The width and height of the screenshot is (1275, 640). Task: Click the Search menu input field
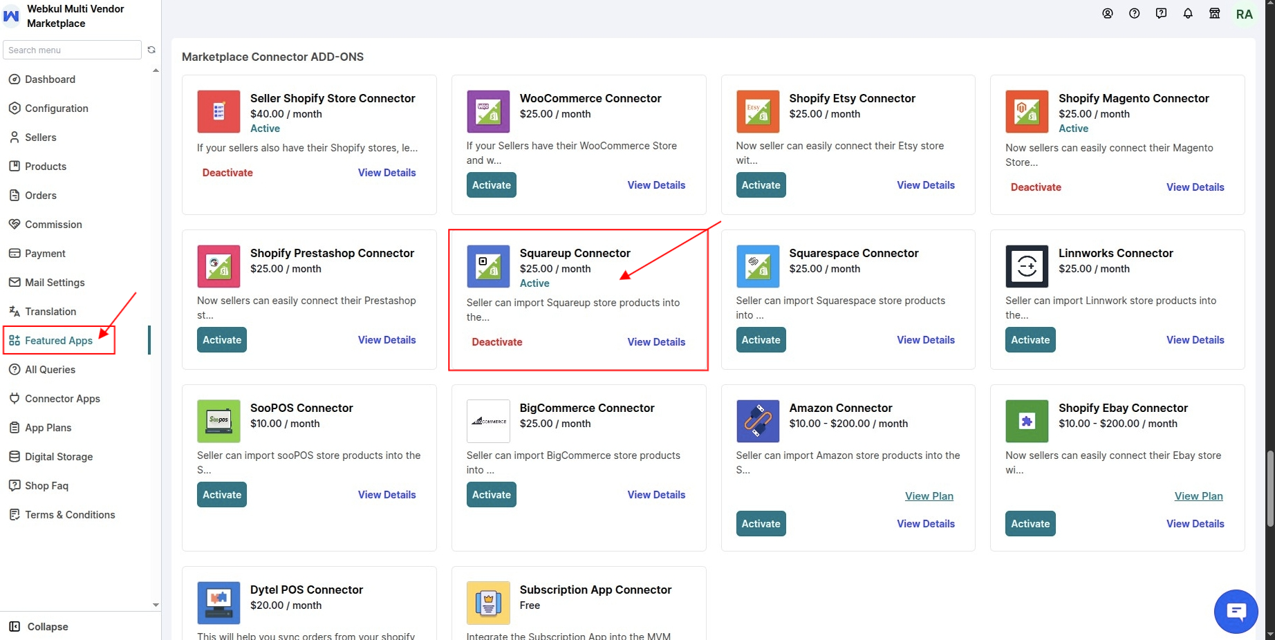(x=72, y=50)
